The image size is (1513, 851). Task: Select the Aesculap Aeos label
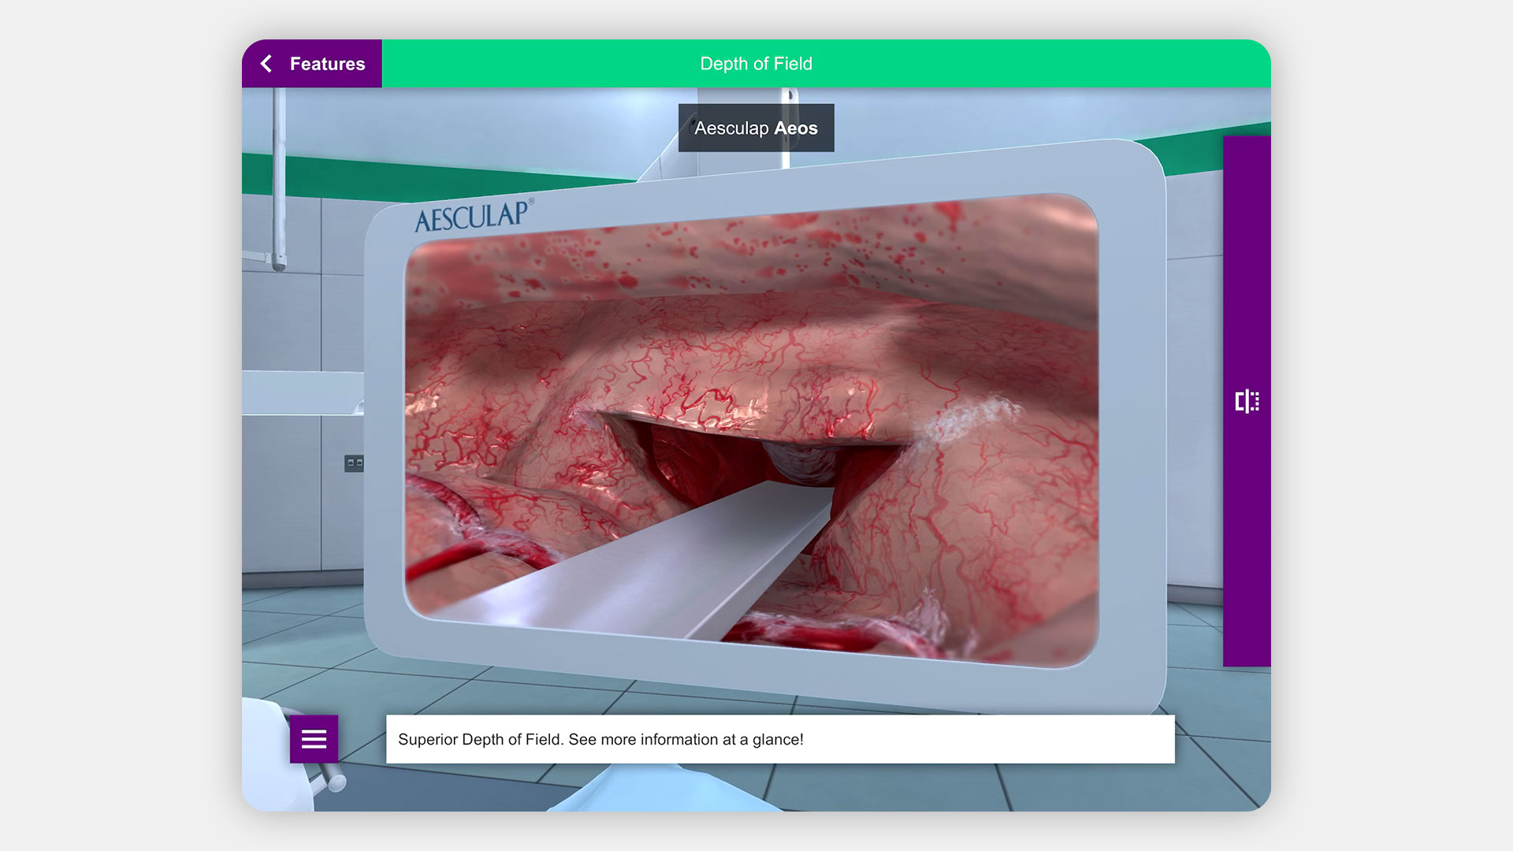point(756,128)
